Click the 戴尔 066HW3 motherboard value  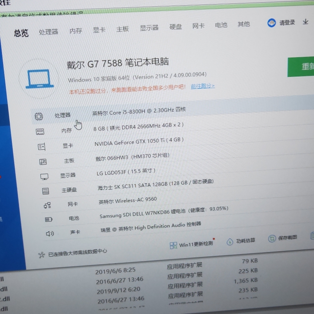click(132, 157)
